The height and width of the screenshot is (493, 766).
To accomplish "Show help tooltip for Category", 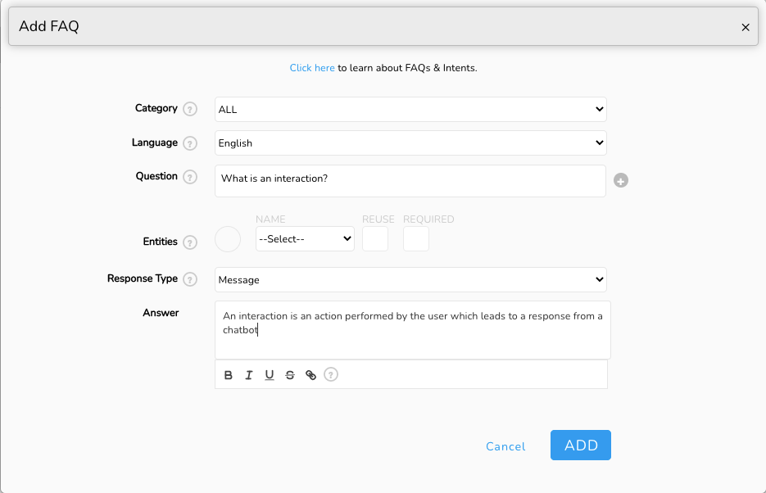I will 190,109.
